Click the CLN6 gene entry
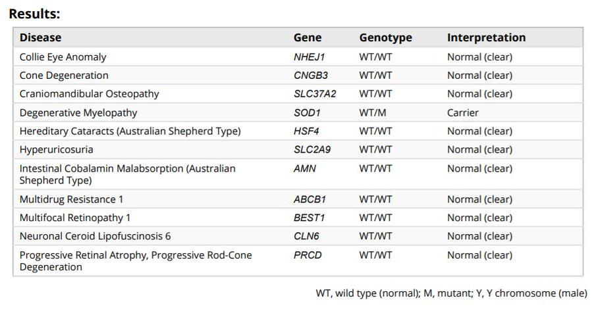Image resolution: width=598 pixels, height=313 pixels. (306, 236)
